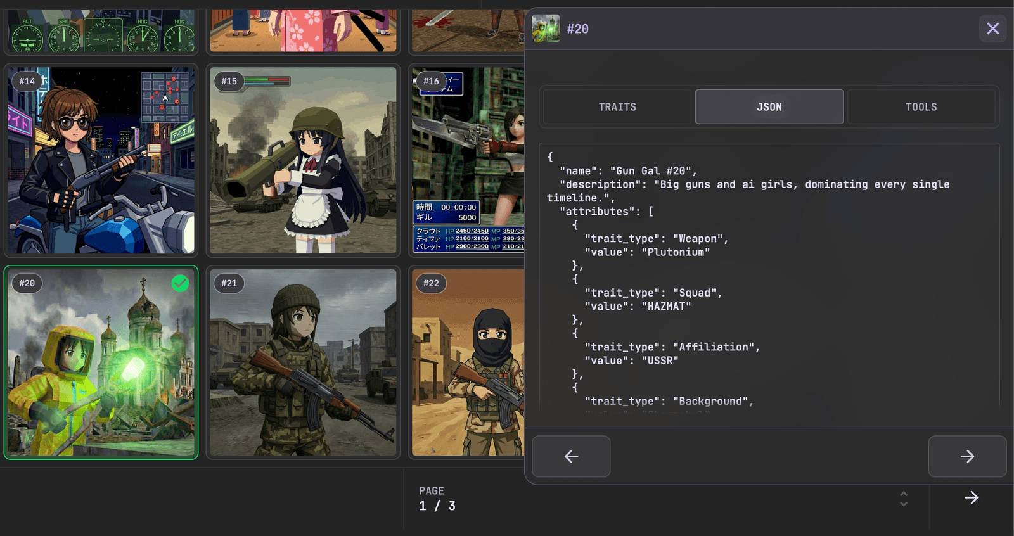
Task: Click the #22 badge label
Action: click(x=431, y=283)
